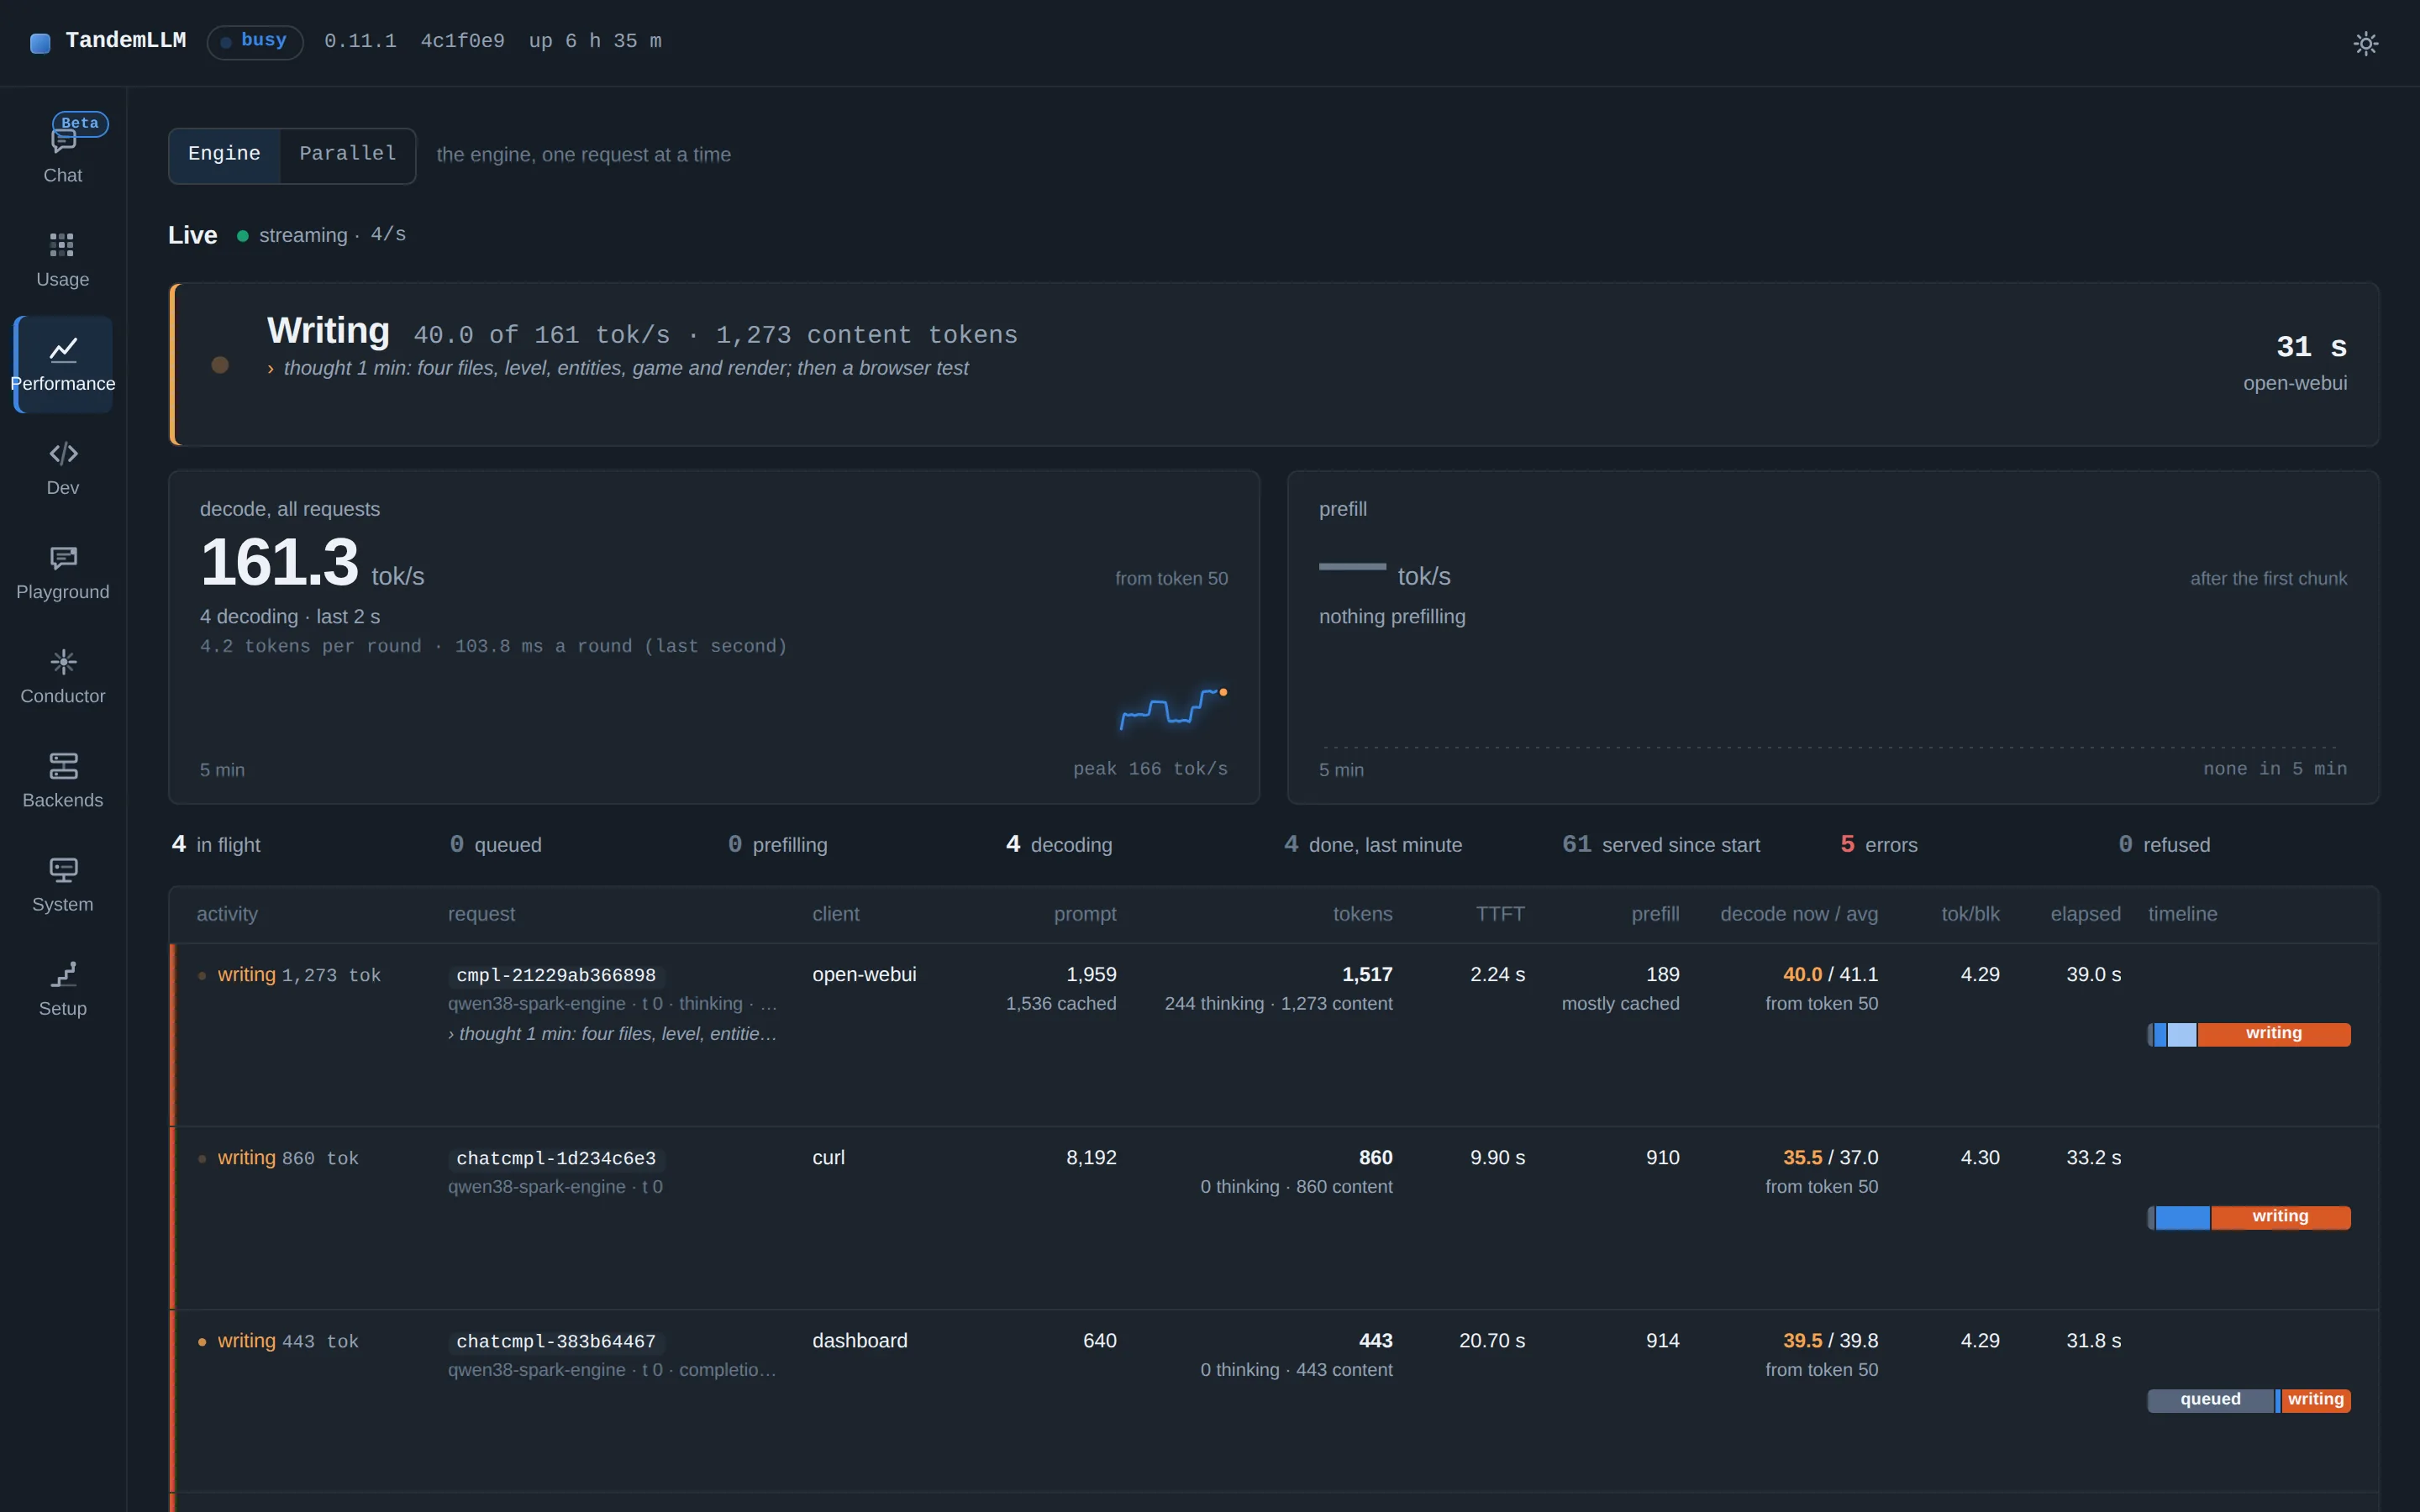Click the curl row timeline writing bar
2420x1512 pixels.
pyautogui.click(x=2280, y=1217)
